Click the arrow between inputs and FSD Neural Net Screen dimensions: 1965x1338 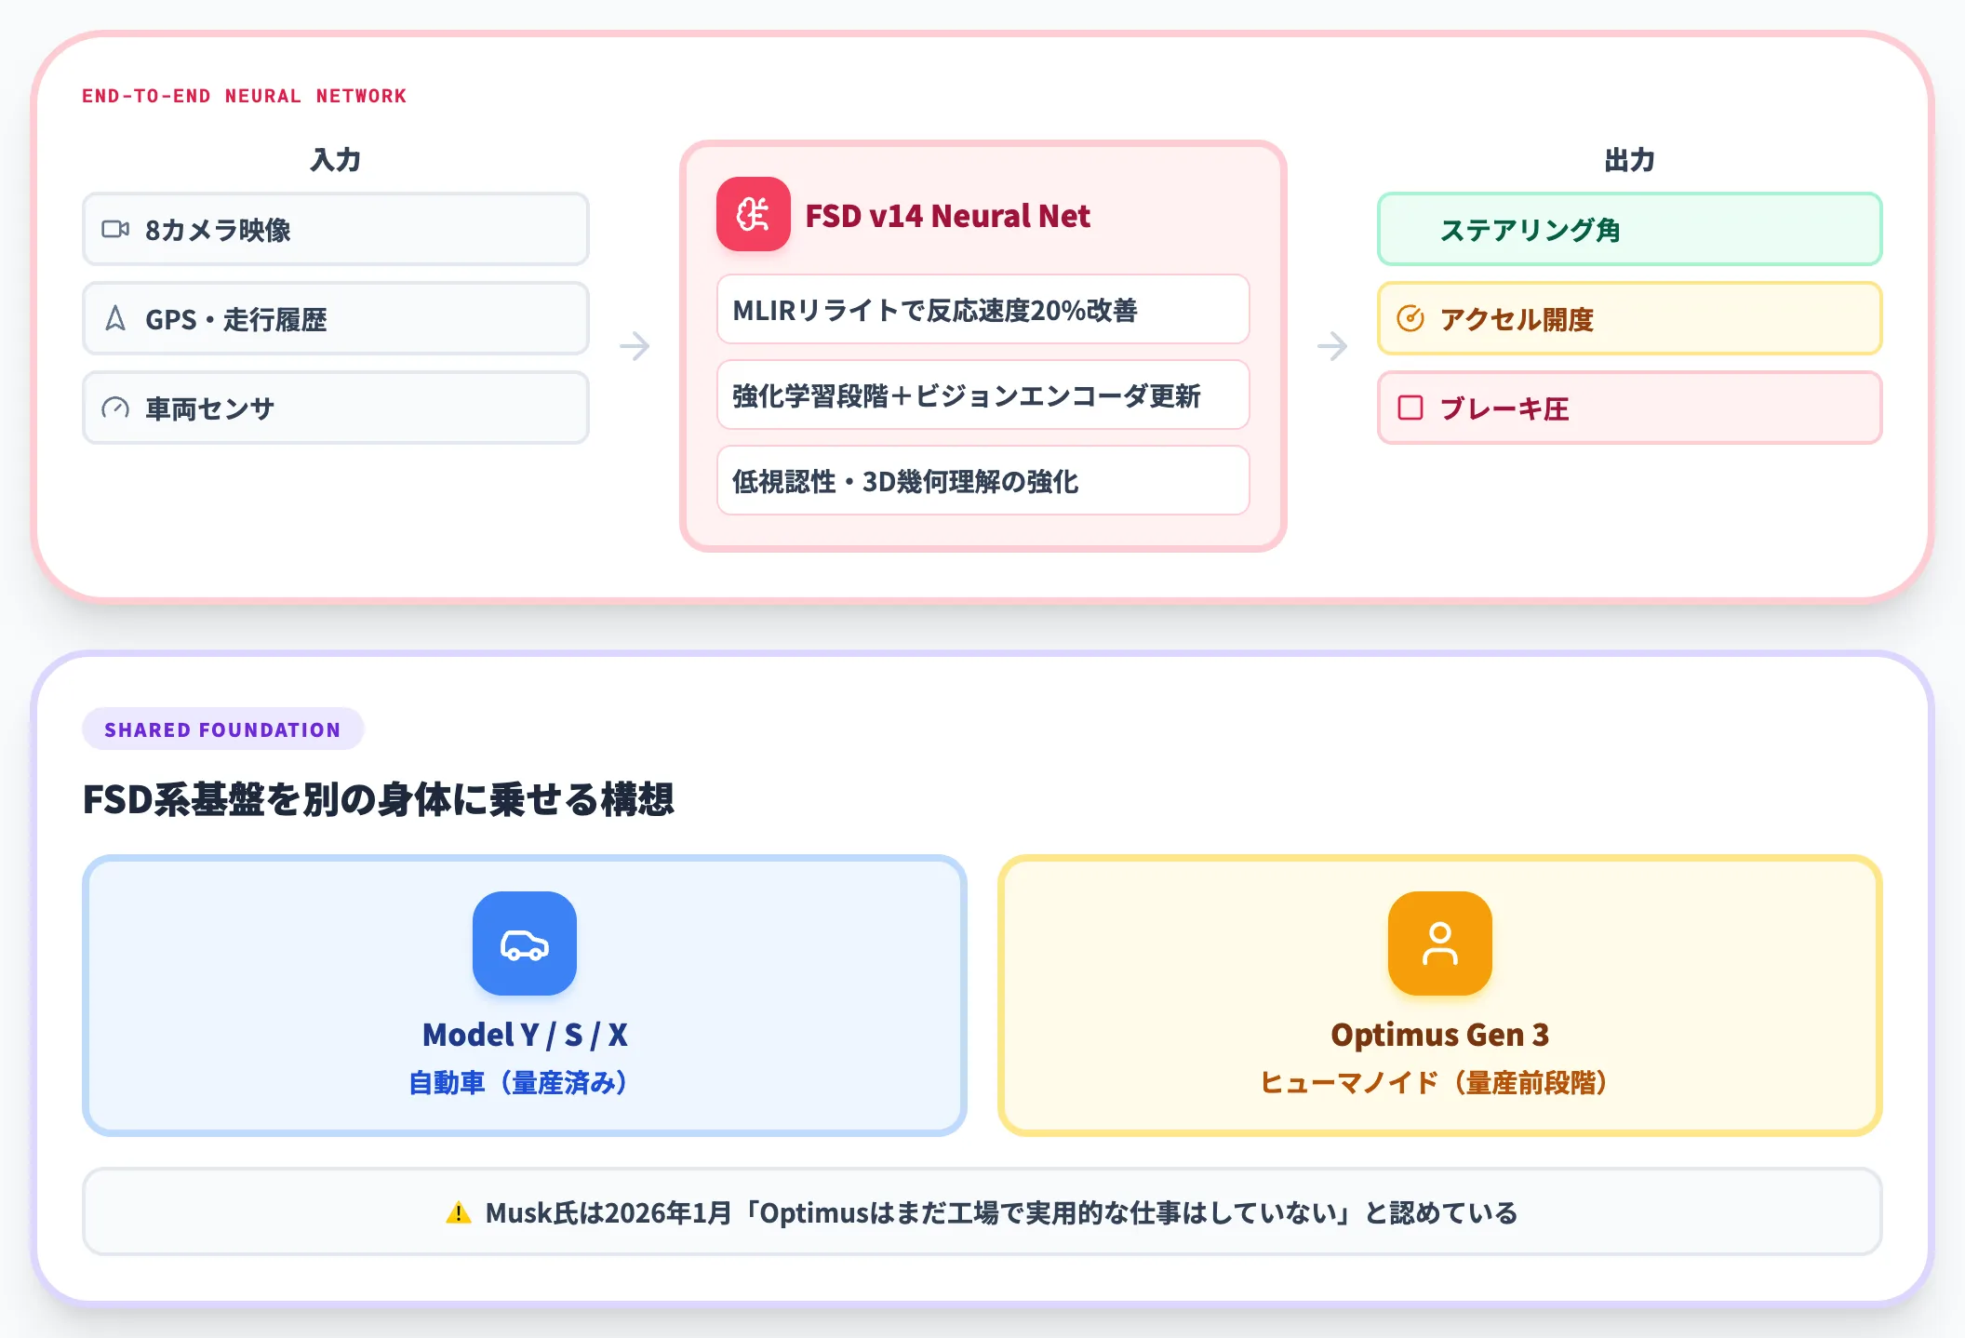tap(635, 346)
